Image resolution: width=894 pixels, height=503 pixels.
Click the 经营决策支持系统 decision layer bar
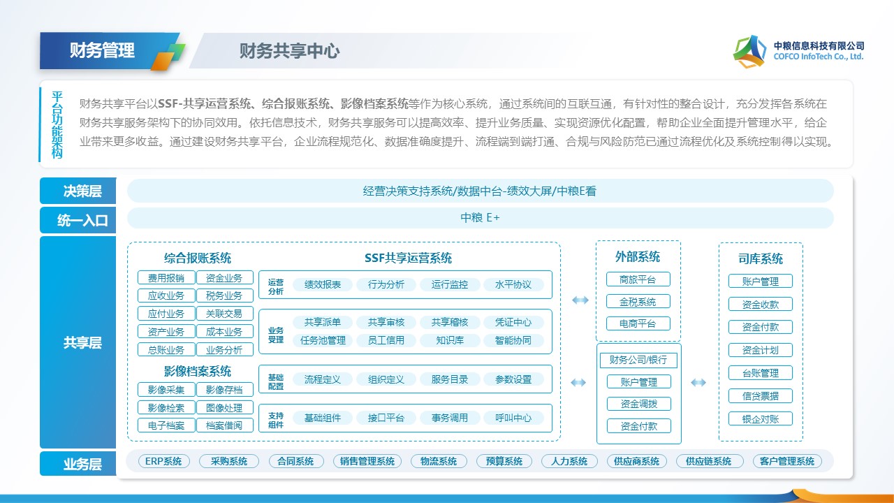(480, 191)
